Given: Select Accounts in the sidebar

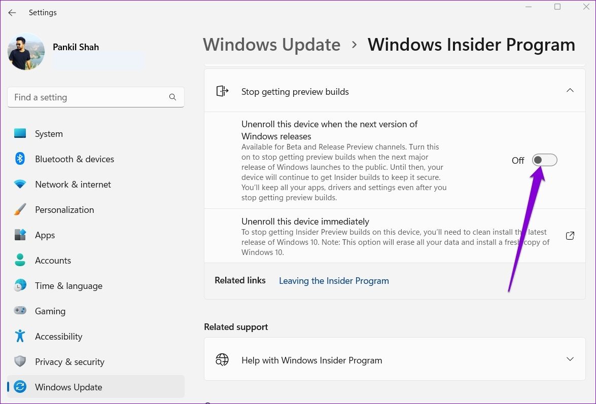Looking at the screenshot, I should (x=53, y=261).
